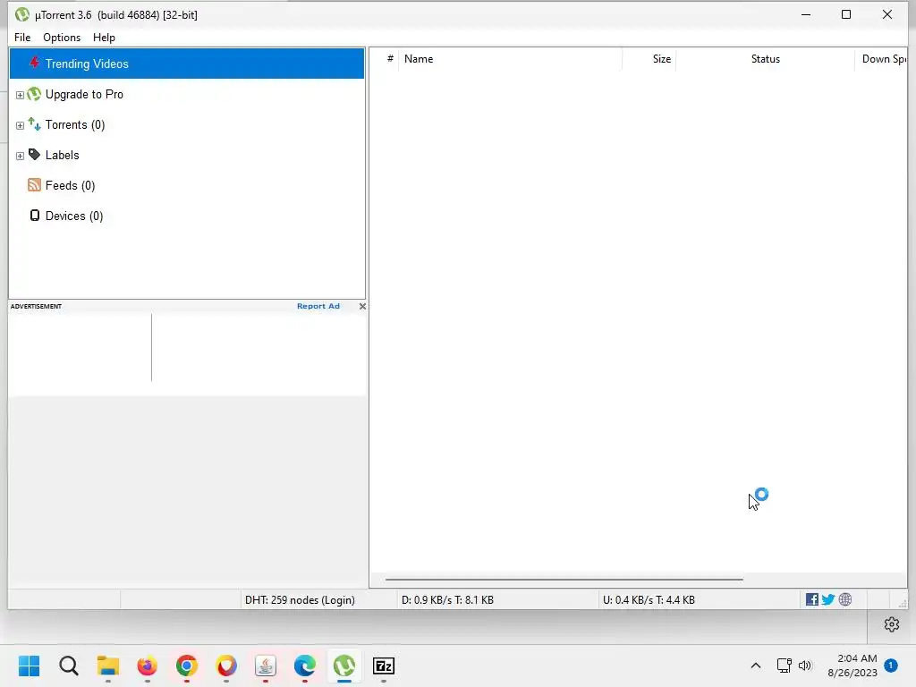Open File Explorer from the taskbar

coord(108,666)
